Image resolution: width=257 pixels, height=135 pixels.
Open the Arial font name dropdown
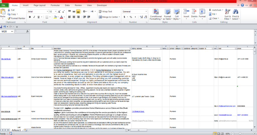click(47, 11)
